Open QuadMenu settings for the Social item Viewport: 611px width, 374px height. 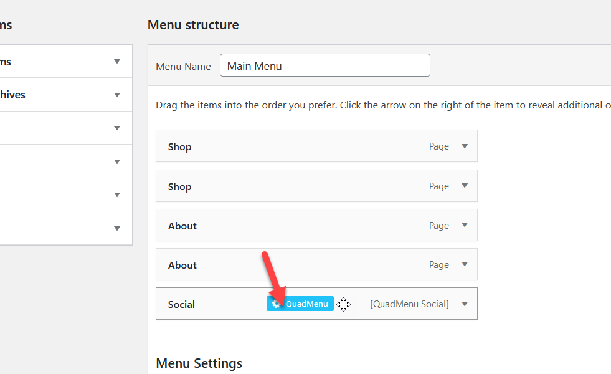coord(300,304)
